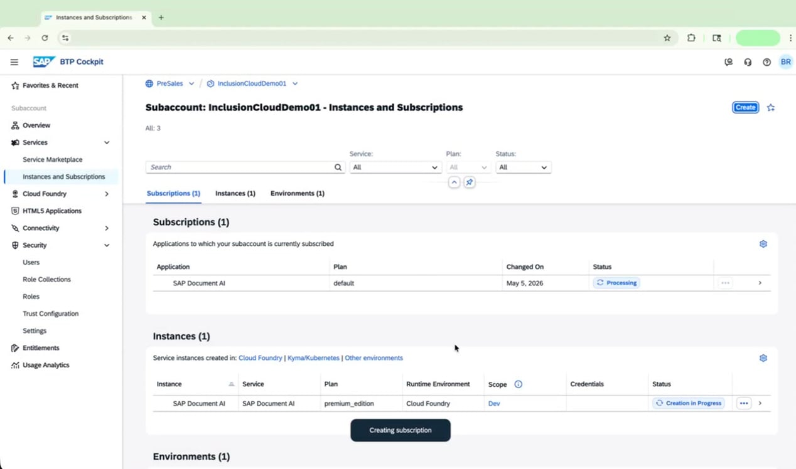
Task: Open browser extensions puzzle icon
Action: point(691,38)
